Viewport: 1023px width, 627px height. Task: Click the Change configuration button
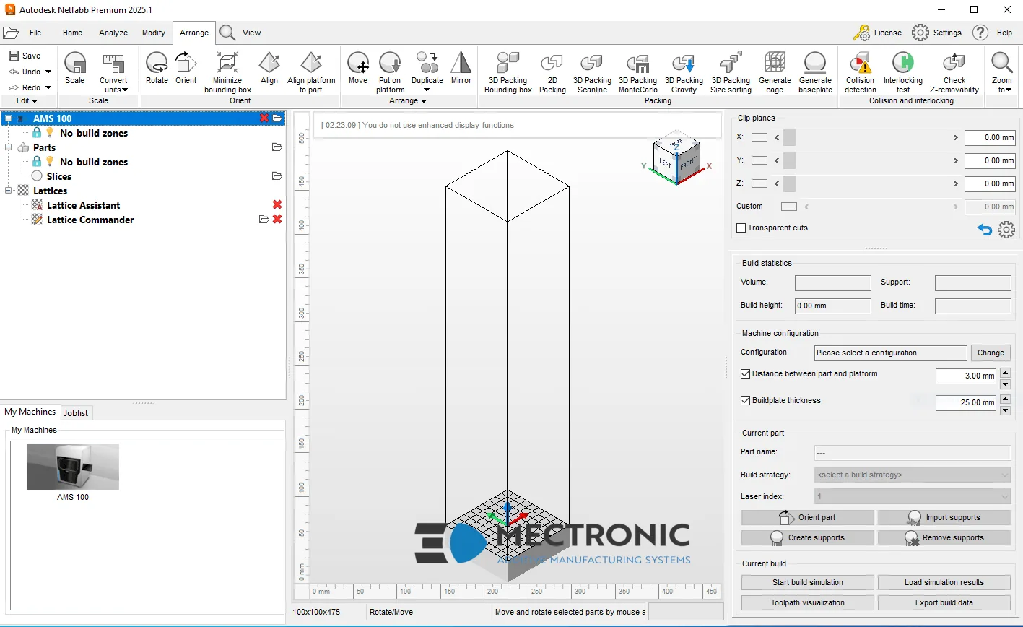point(991,353)
